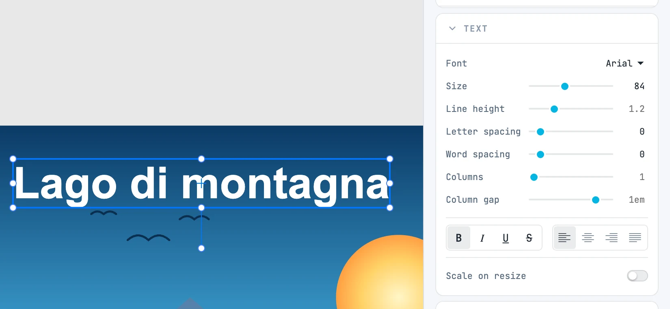This screenshot has width=670, height=309.
Task: Toggle Italic text formatting
Action: 482,238
